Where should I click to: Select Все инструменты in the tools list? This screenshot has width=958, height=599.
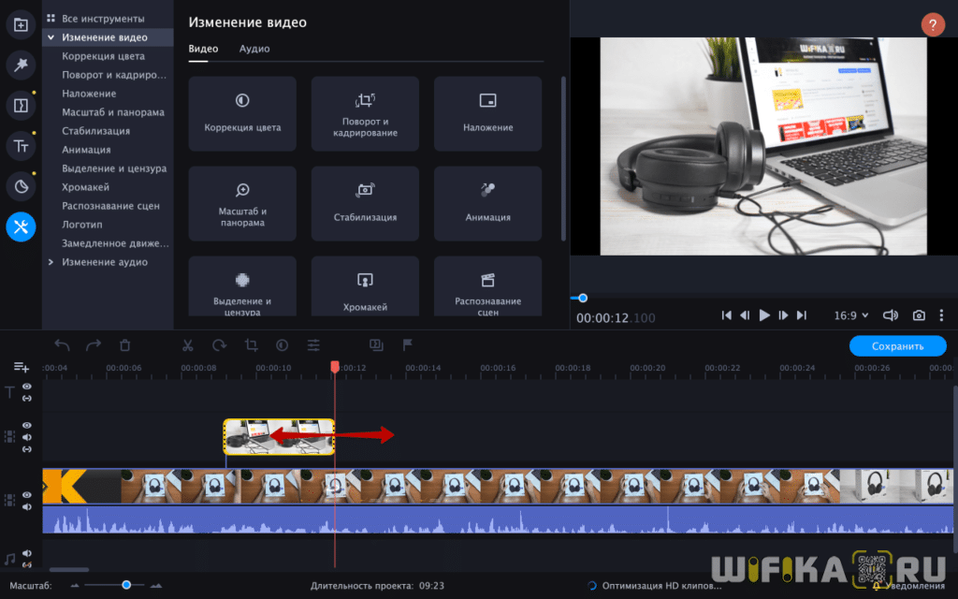(x=103, y=17)
